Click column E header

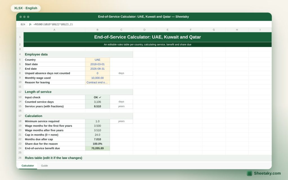(x=168, y=30)
